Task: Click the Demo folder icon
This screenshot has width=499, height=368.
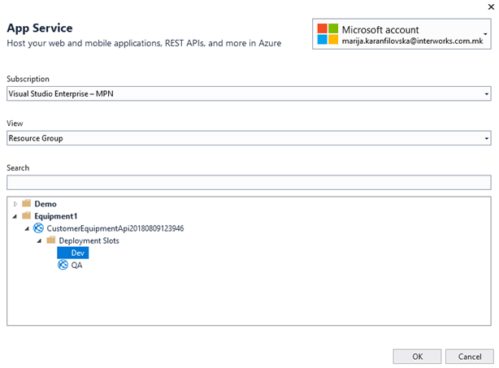Action: pos(27,203)
